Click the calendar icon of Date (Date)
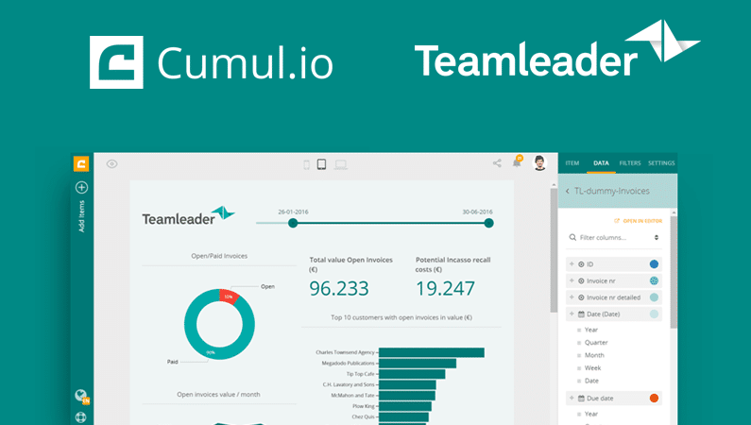 click(x=581, y=314)
